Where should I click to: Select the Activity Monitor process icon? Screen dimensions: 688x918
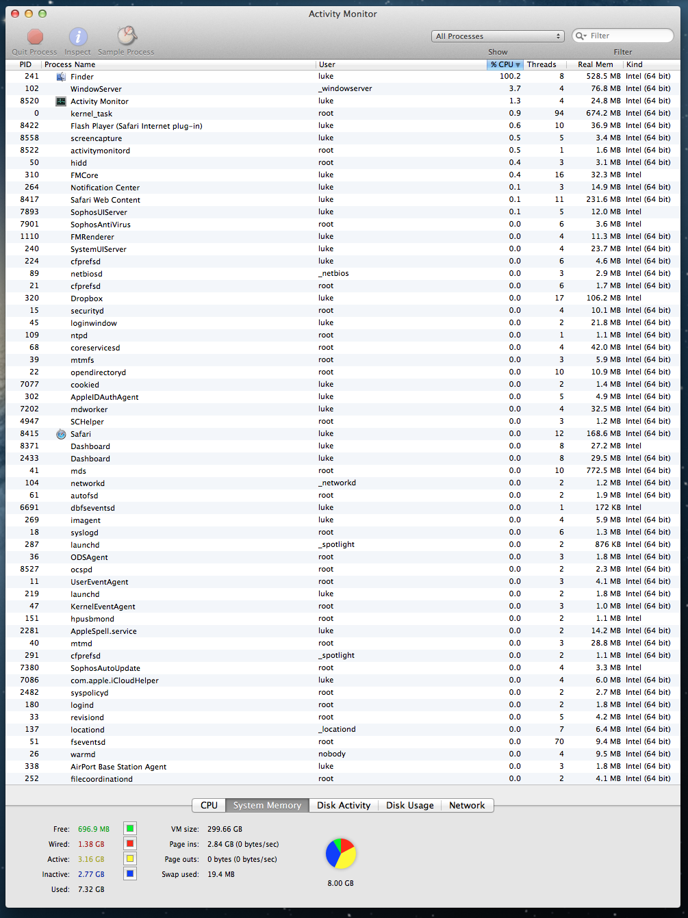[61, 101]
